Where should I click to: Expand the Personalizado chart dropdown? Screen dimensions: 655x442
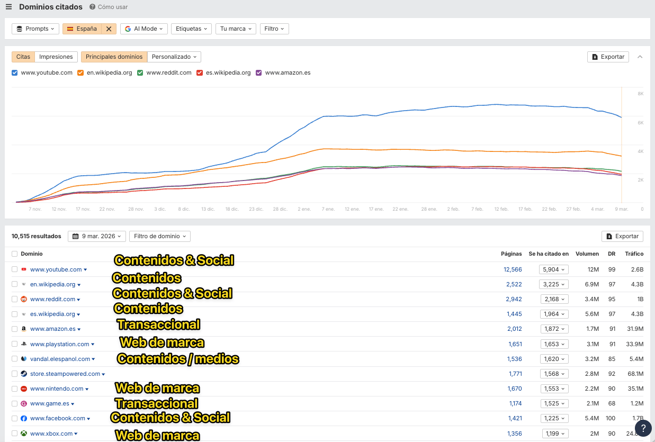click(174, 56)
